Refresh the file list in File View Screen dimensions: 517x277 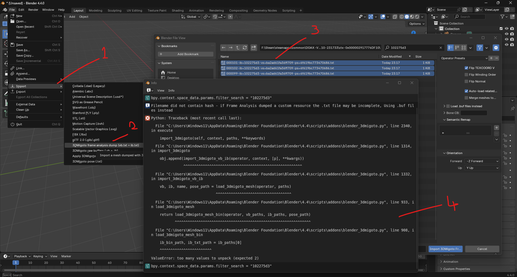point(245,48)
